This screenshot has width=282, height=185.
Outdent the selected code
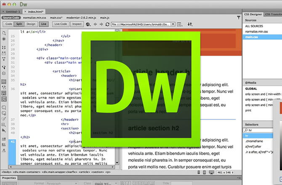[x=4, y=145]
